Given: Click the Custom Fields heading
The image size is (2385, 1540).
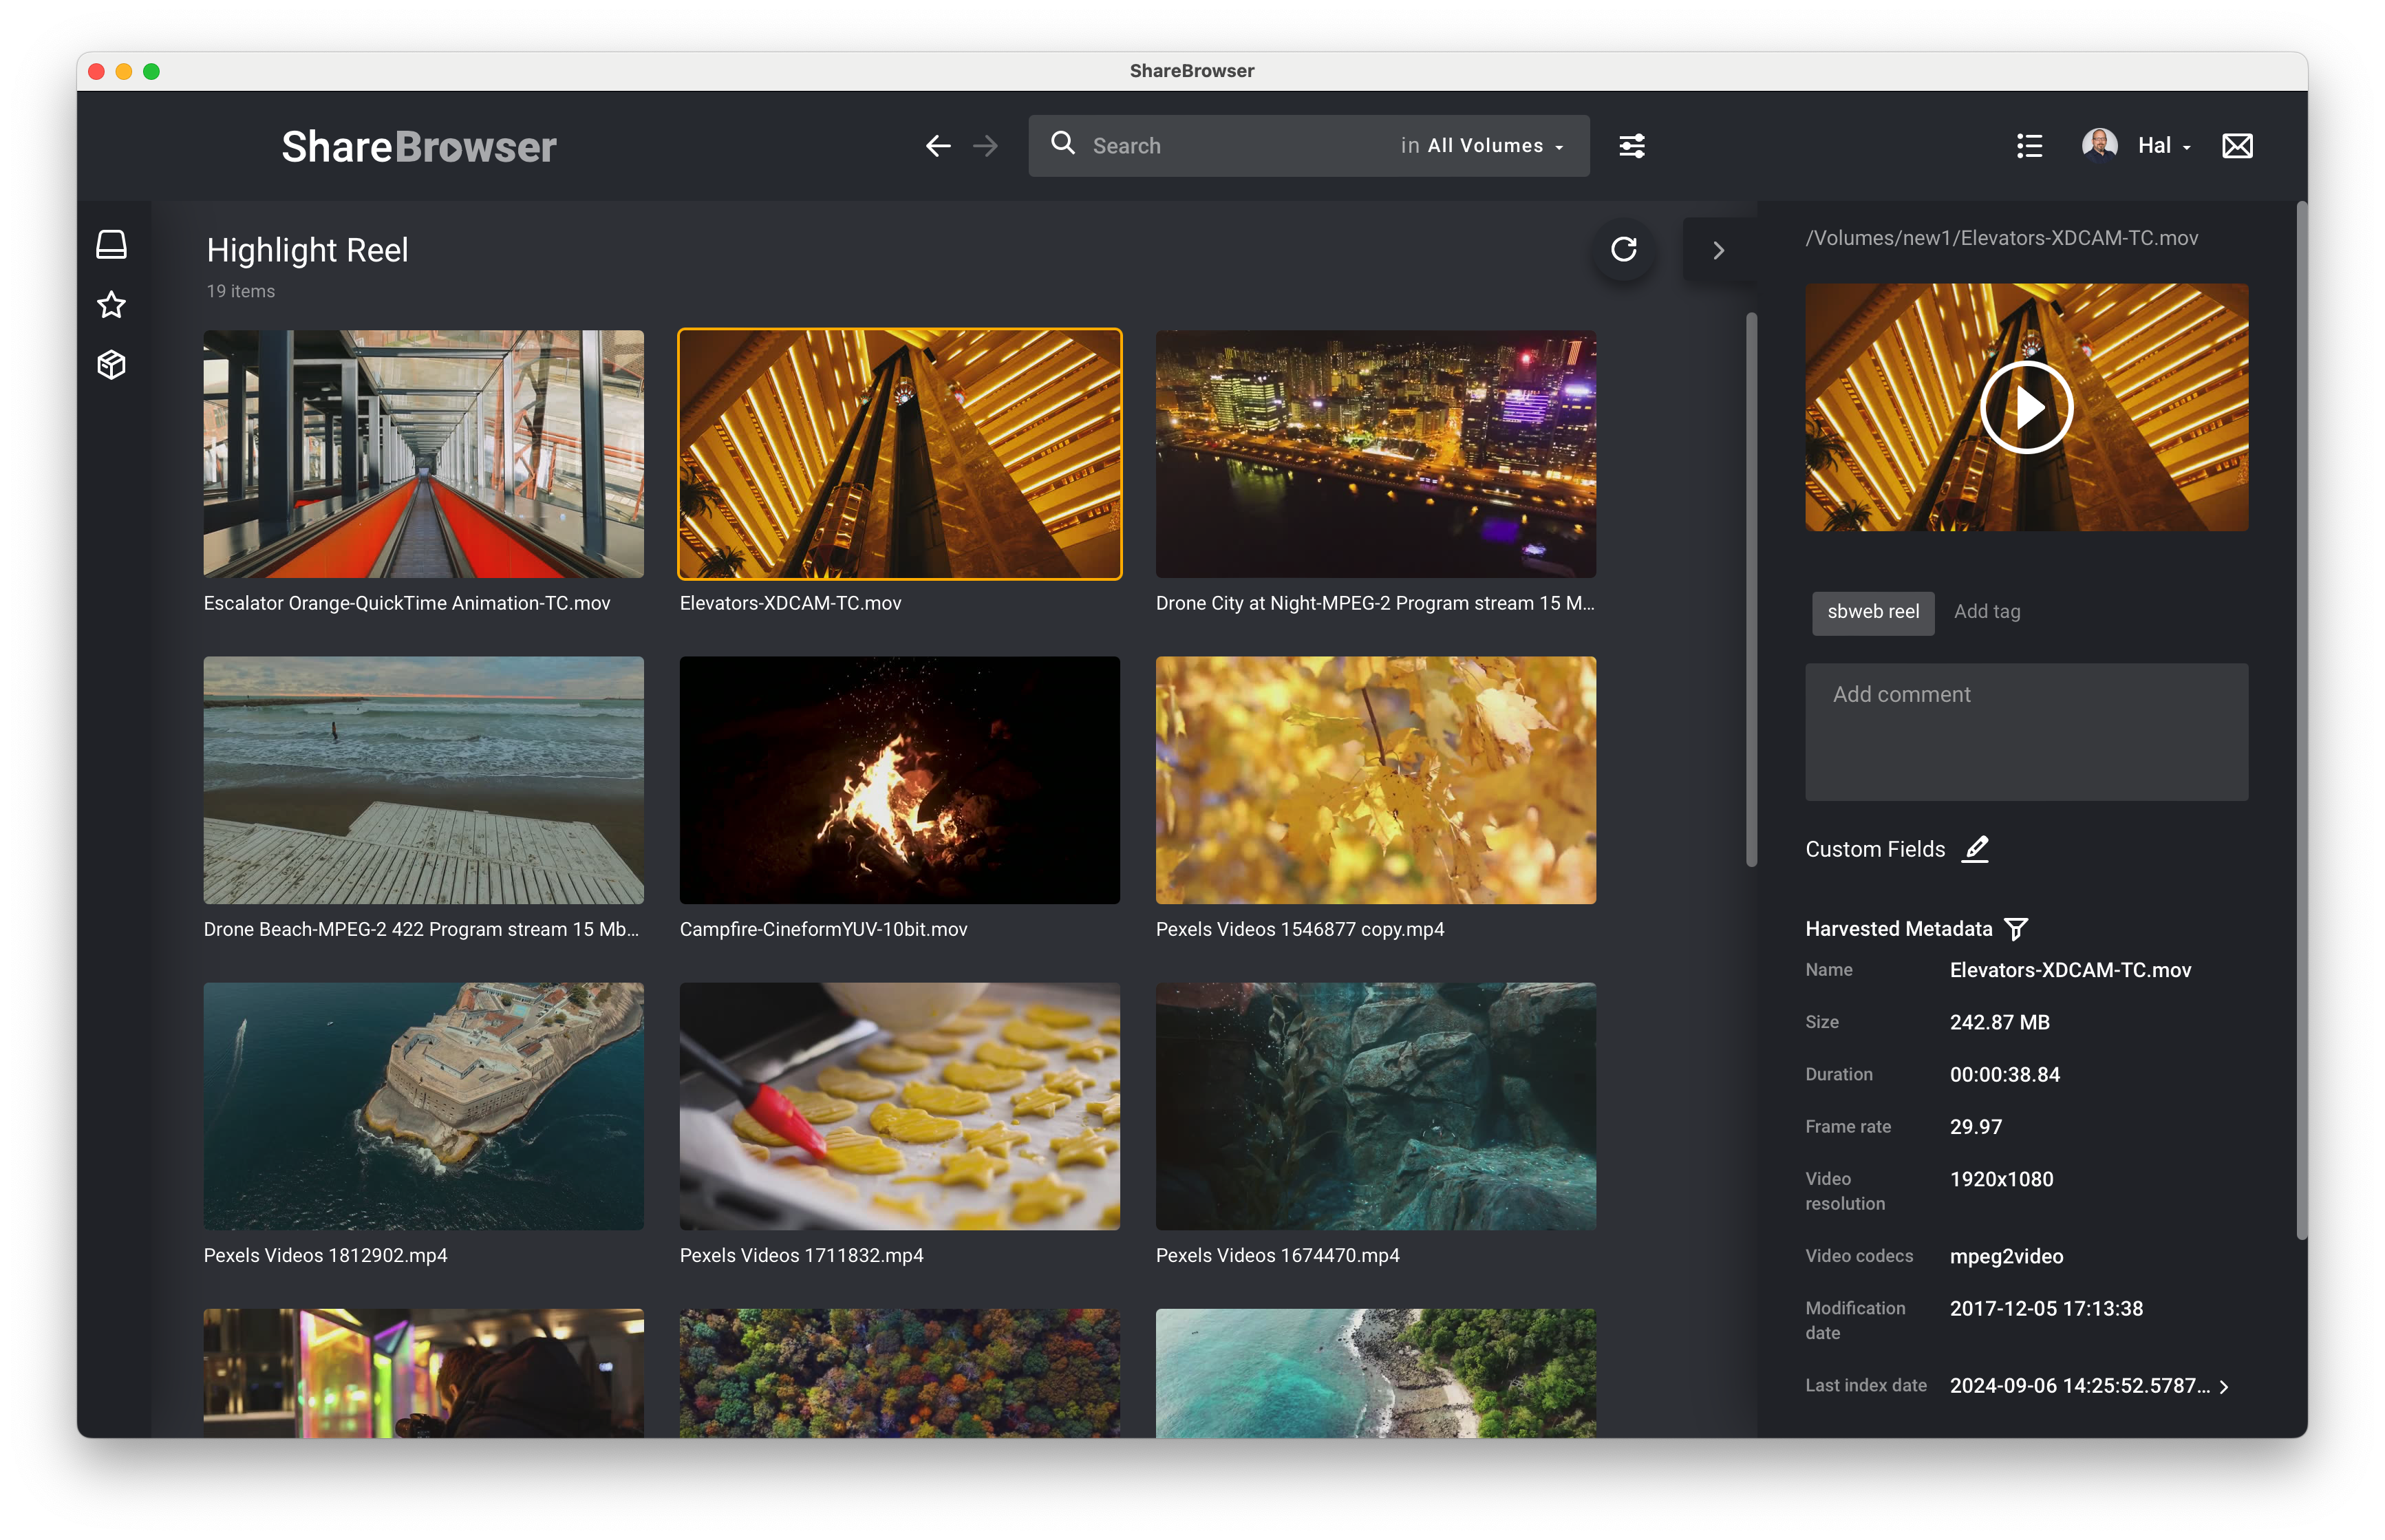Looking at the screenshot, I should [1875, 849].
